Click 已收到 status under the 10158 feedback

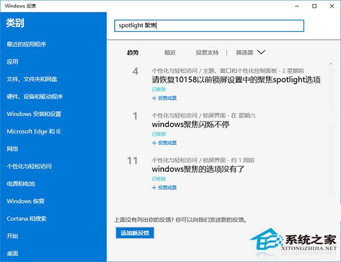[159, 89]
